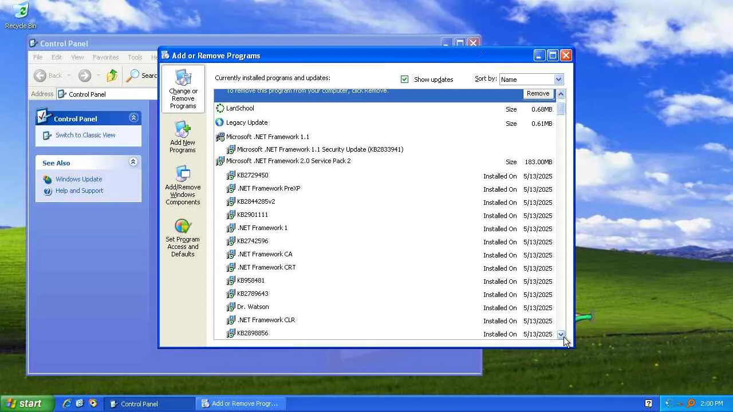Viewport: 733px width, 412px height.
Task: Click the Forward arrow in Control Panel window
Action: click(x=85, y=76)
